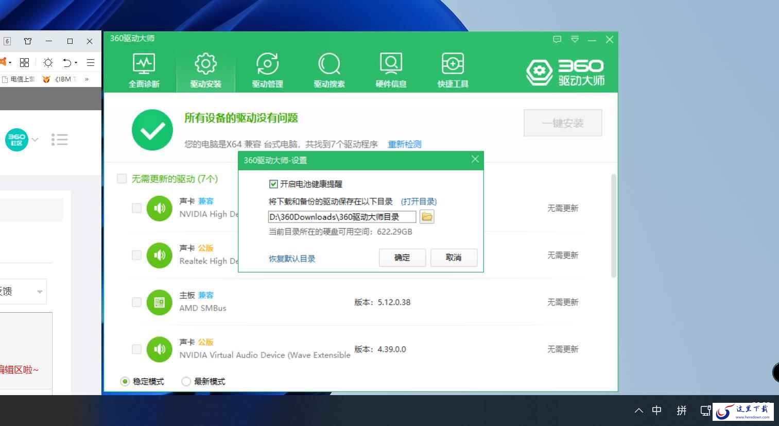Viewport: 779px width, 426px height.
Task: Click the 打开目录 open directory link
Action: [419, 201]
